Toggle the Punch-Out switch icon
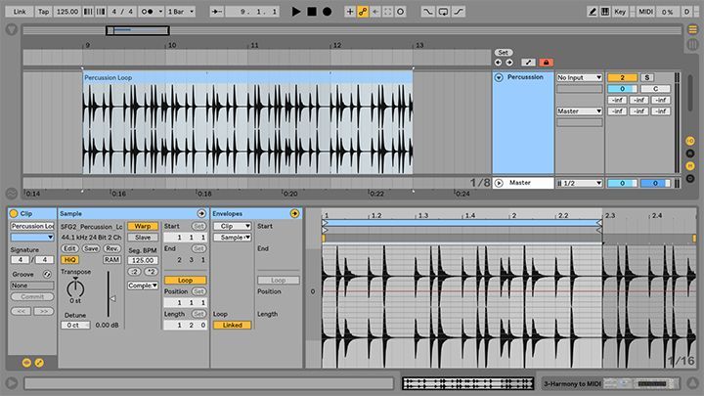Image resolution: width=704 pixels, height=396 pixels. coord(459,12)
